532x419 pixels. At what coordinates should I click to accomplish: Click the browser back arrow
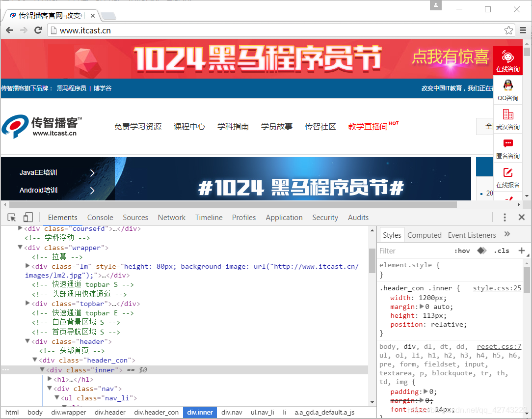[9, 30]
